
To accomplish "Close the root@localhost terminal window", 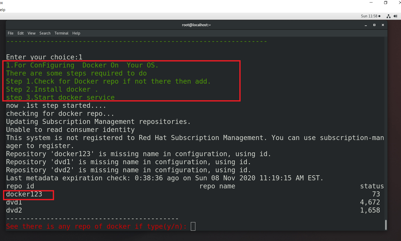I will 383,25.
